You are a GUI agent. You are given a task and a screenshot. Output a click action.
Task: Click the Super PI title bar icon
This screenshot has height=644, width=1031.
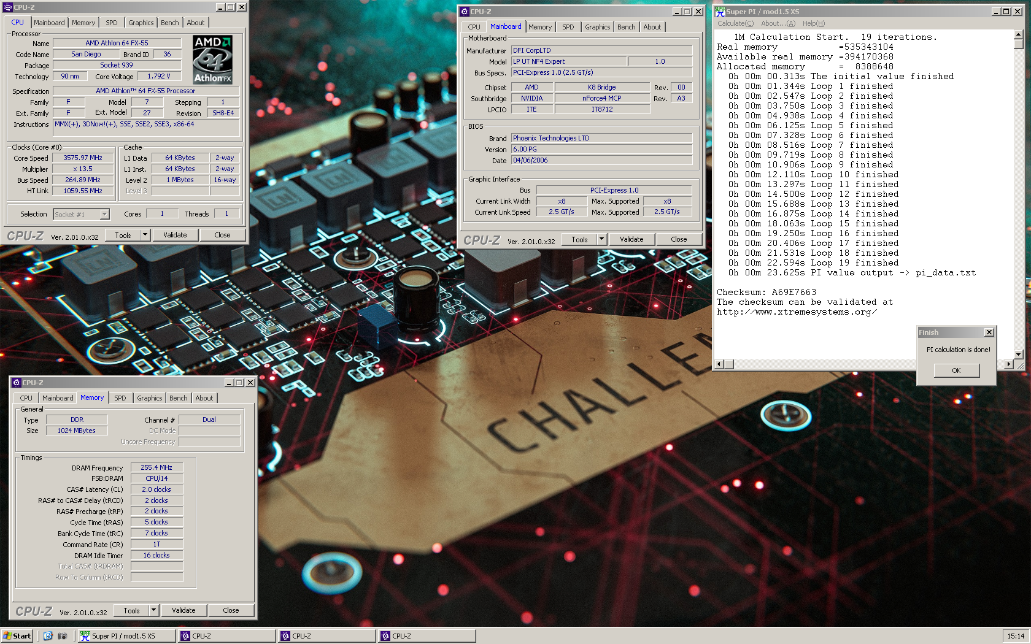click(x=720, y=12)
